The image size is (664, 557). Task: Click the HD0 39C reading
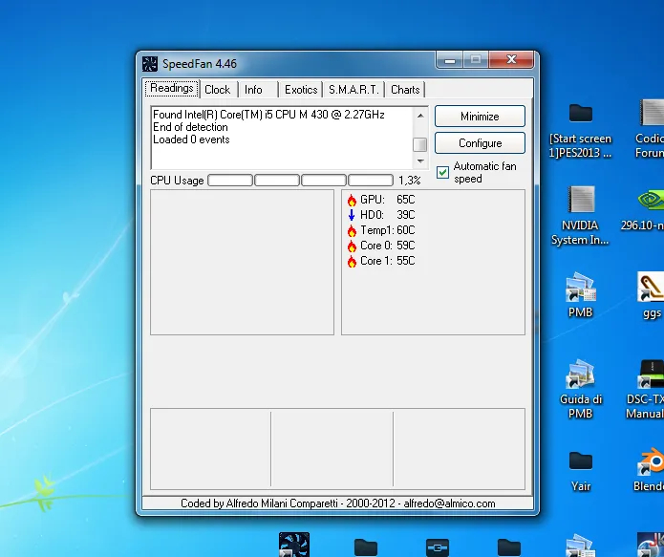(x=388, y=215)
